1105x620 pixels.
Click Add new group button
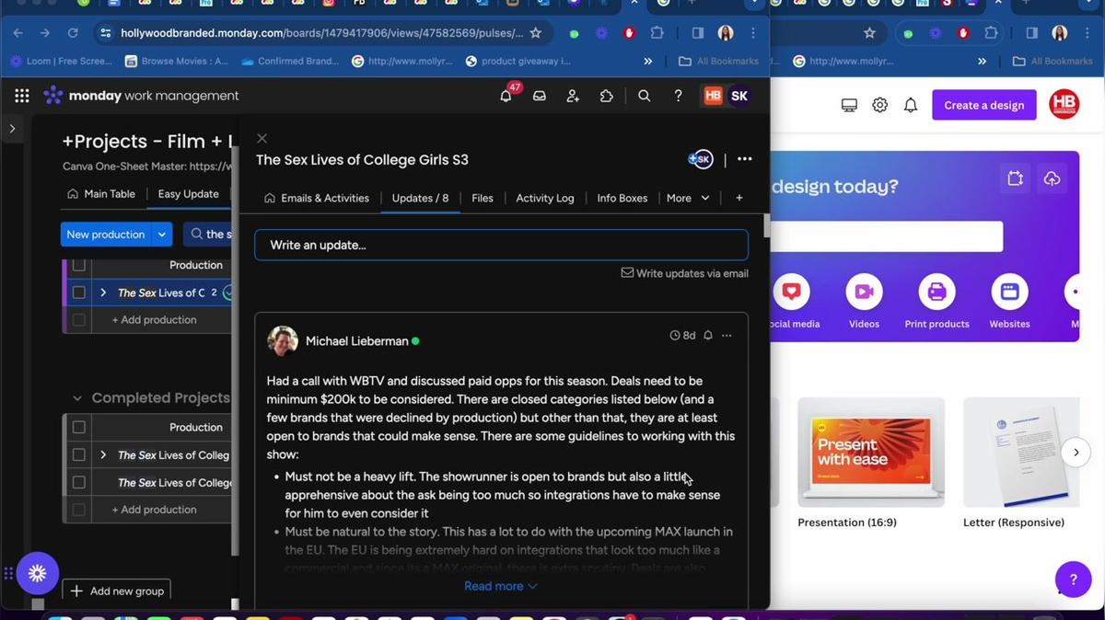click(x=117, y=591)
